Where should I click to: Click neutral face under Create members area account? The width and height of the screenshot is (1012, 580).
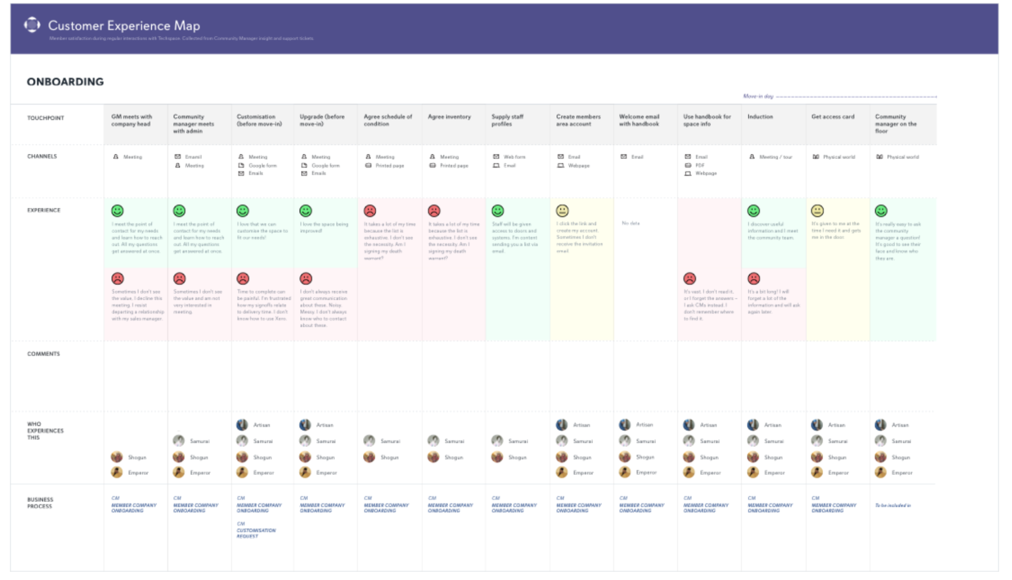click(x=562, y=211)
